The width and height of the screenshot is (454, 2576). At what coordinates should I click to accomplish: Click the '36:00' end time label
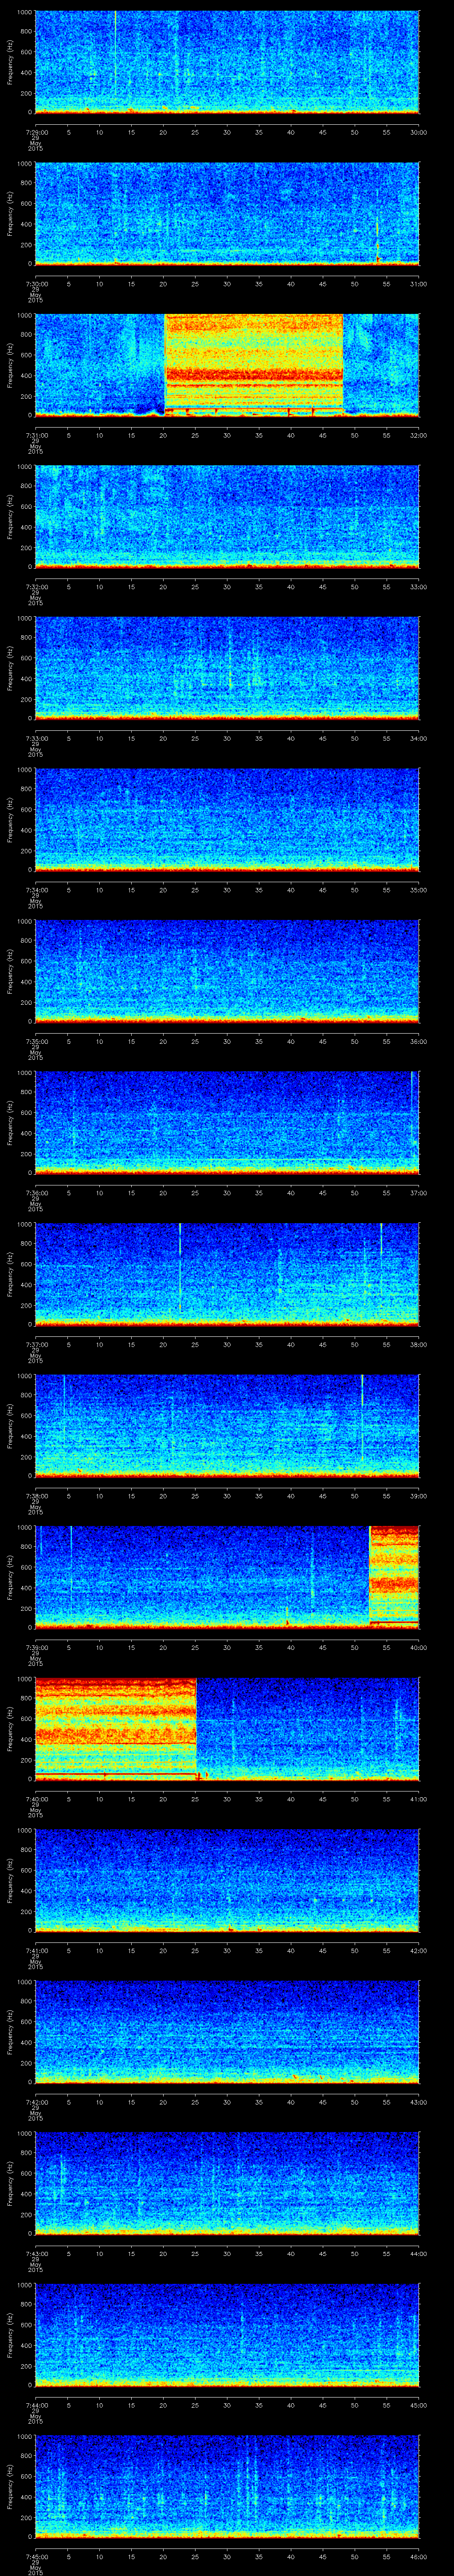(x=419, y=1041)
